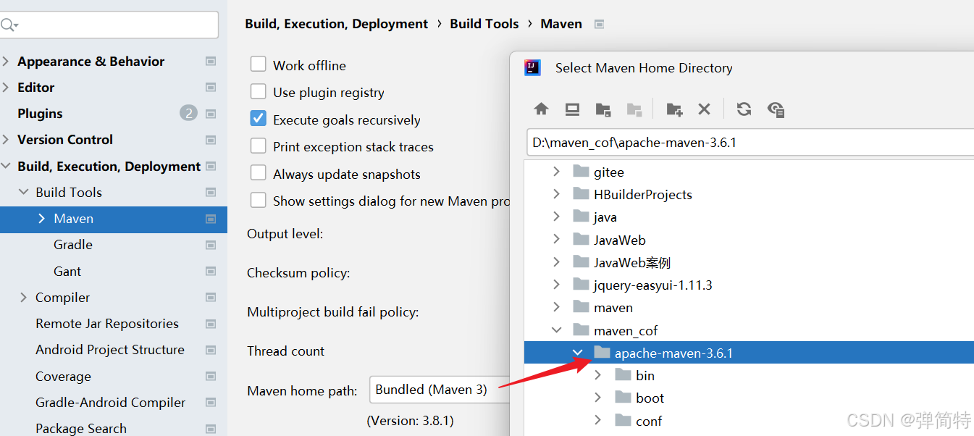Expand the Compiler node
This screenshot has height=436, width=974.
point(24,298)
